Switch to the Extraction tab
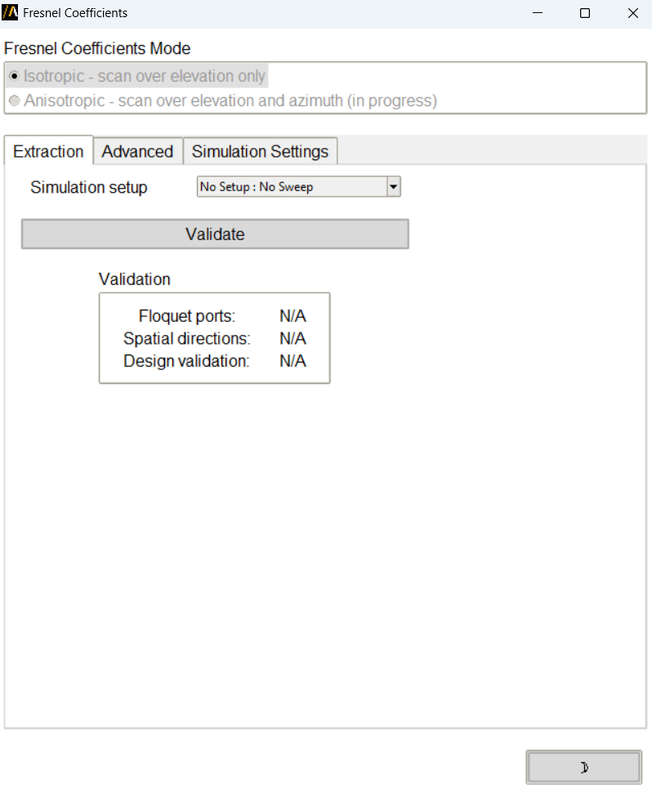The image size is (652, 803). [48, 152]
